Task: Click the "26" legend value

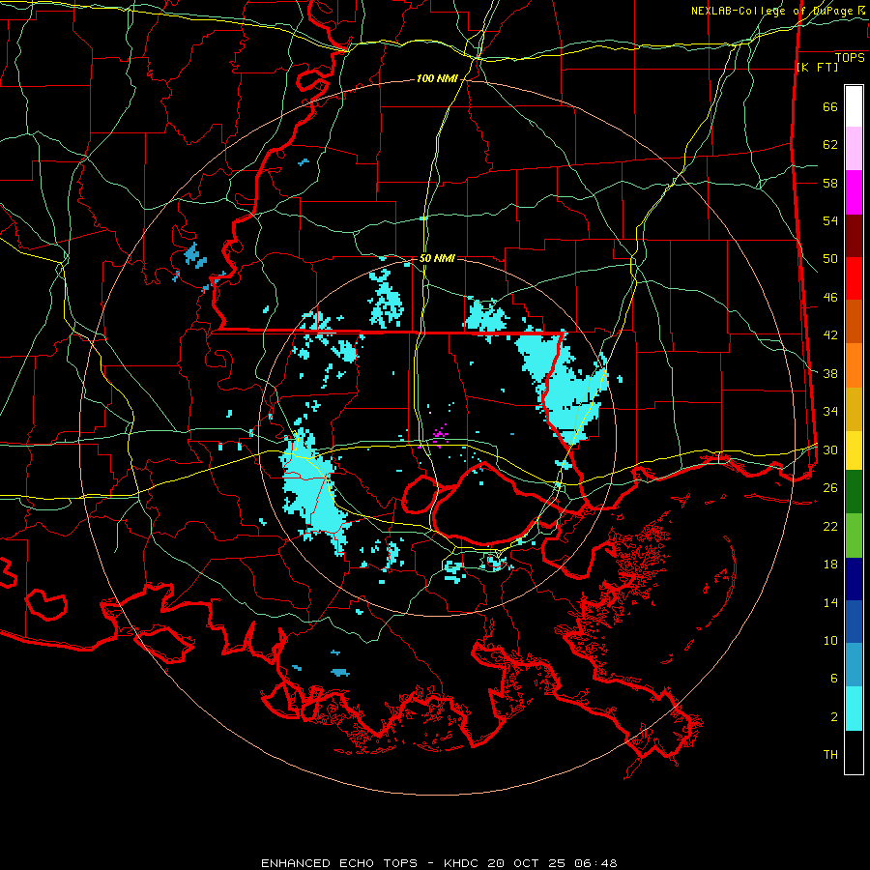Action: coord(830,488)
